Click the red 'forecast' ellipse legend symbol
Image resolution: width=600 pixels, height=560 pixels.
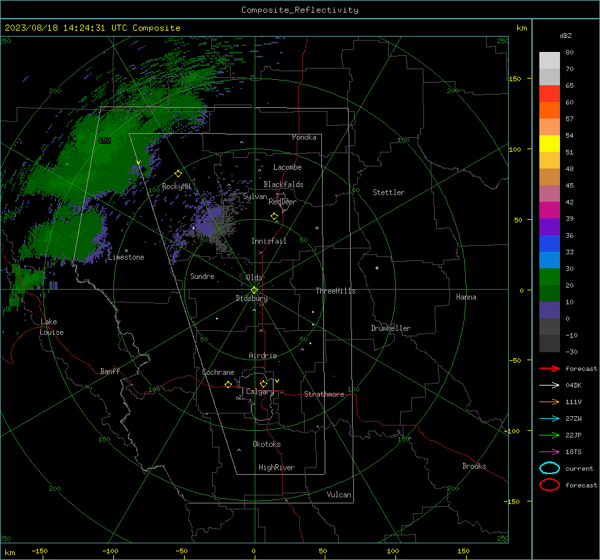point(549,485)
